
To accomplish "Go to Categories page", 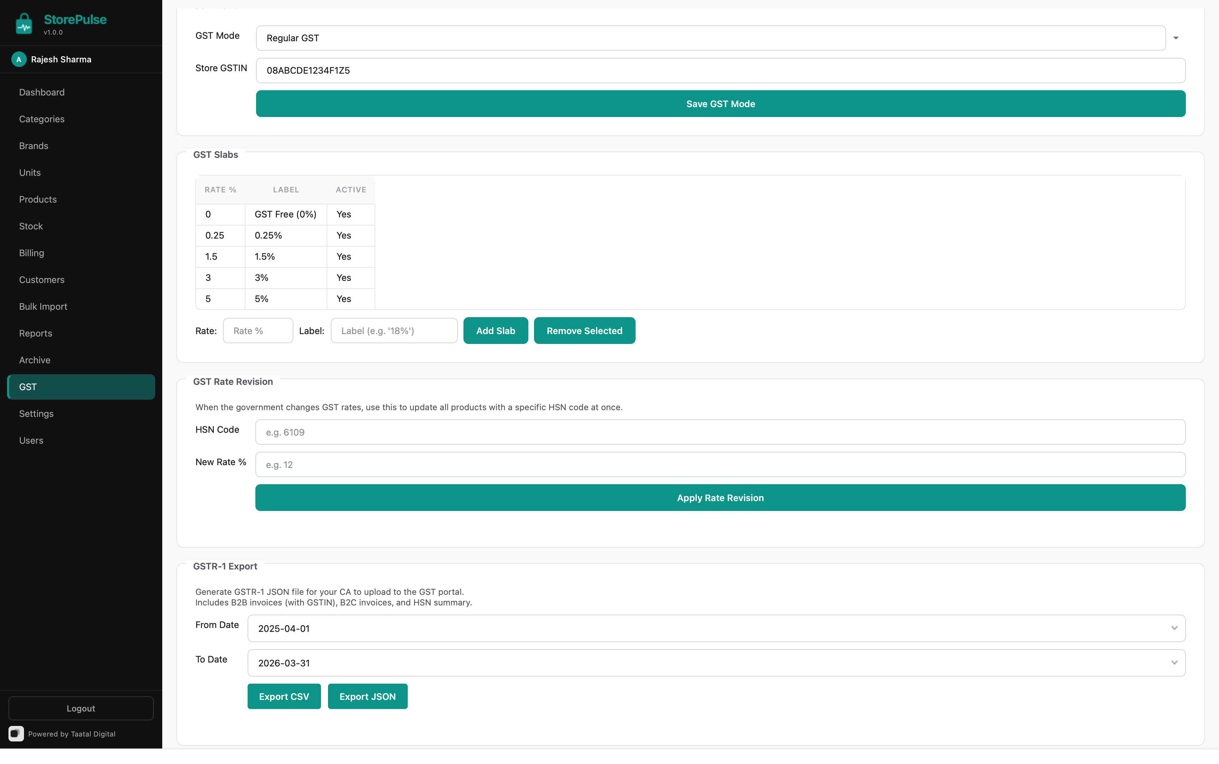I will point(81,119).
